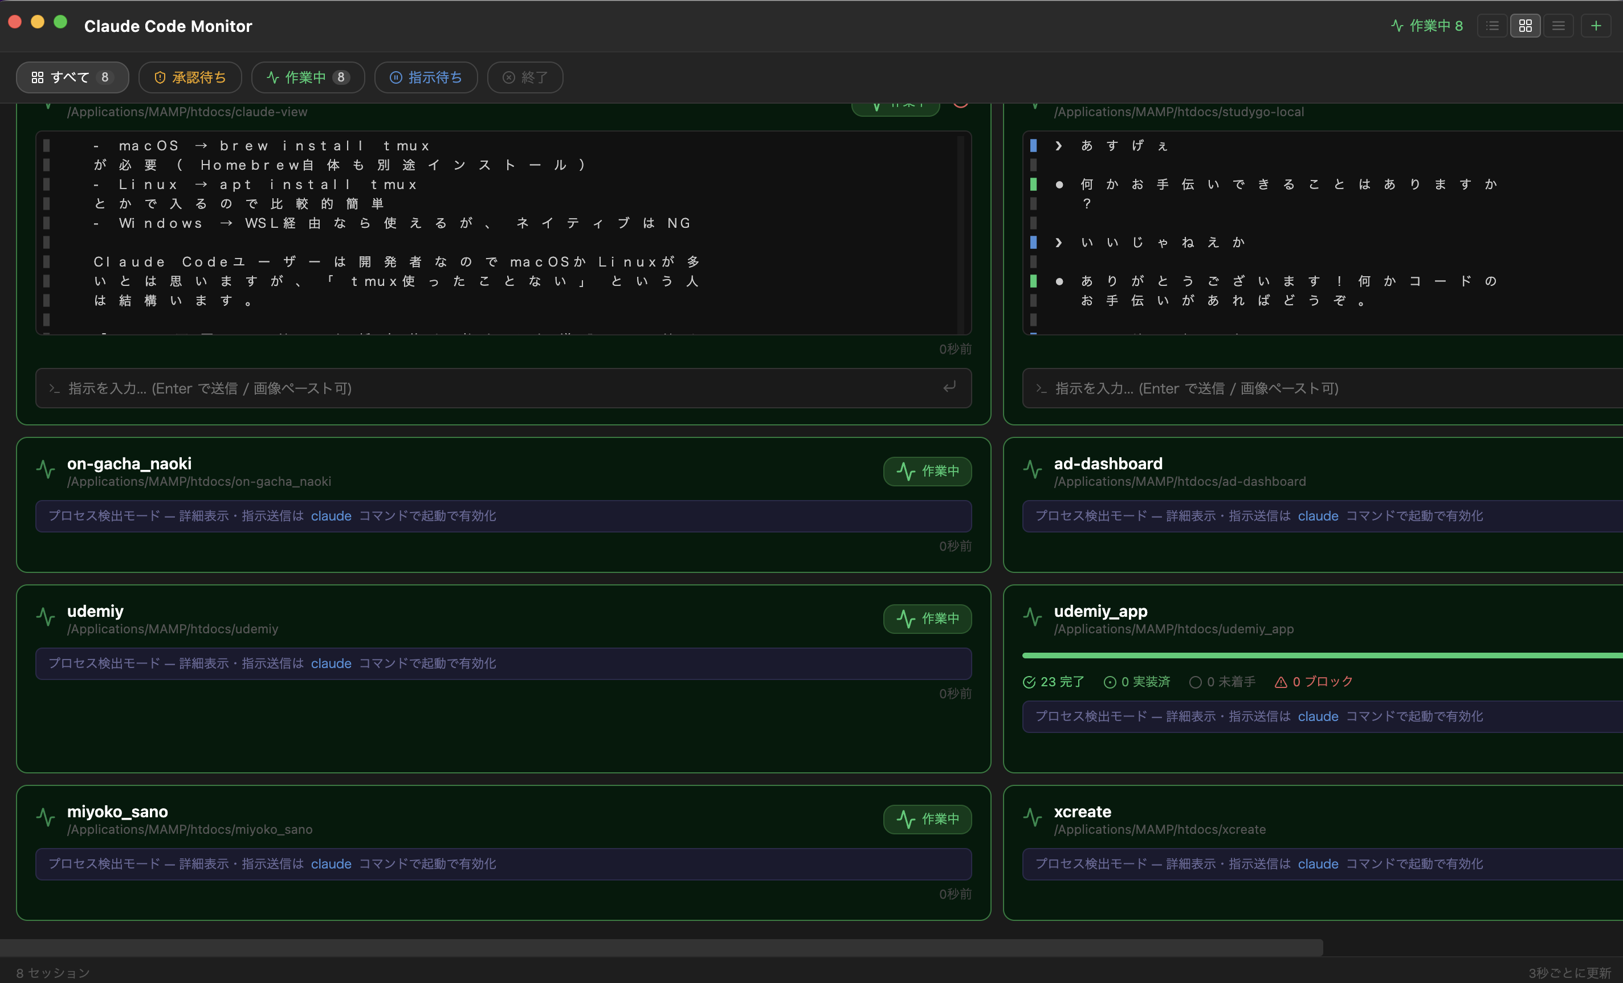
Task: Click the horizontal scrollbar at bottom
Action: point(659,948)
